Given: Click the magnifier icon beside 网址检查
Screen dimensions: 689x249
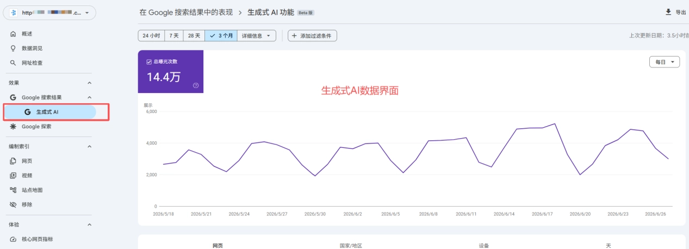Looking at the screenshot, I should (13, 63).
